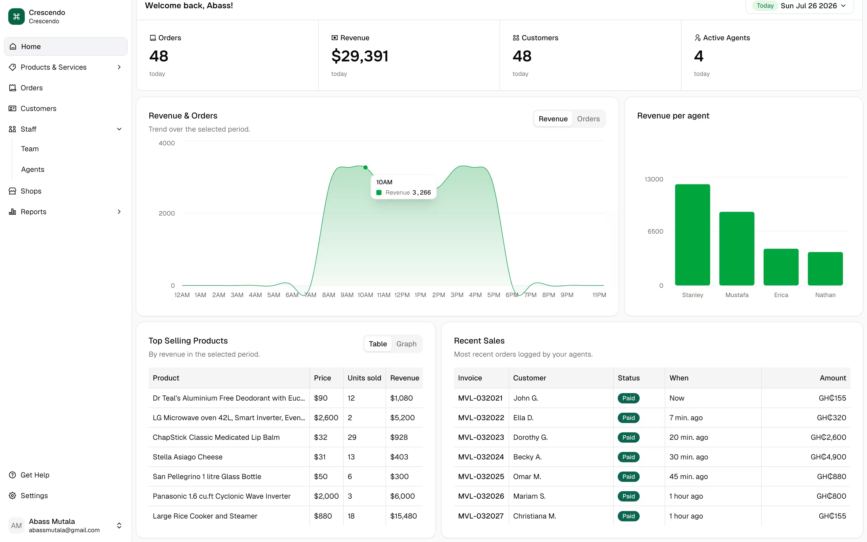Click the Get Help question icon

[x=13, y=475]
